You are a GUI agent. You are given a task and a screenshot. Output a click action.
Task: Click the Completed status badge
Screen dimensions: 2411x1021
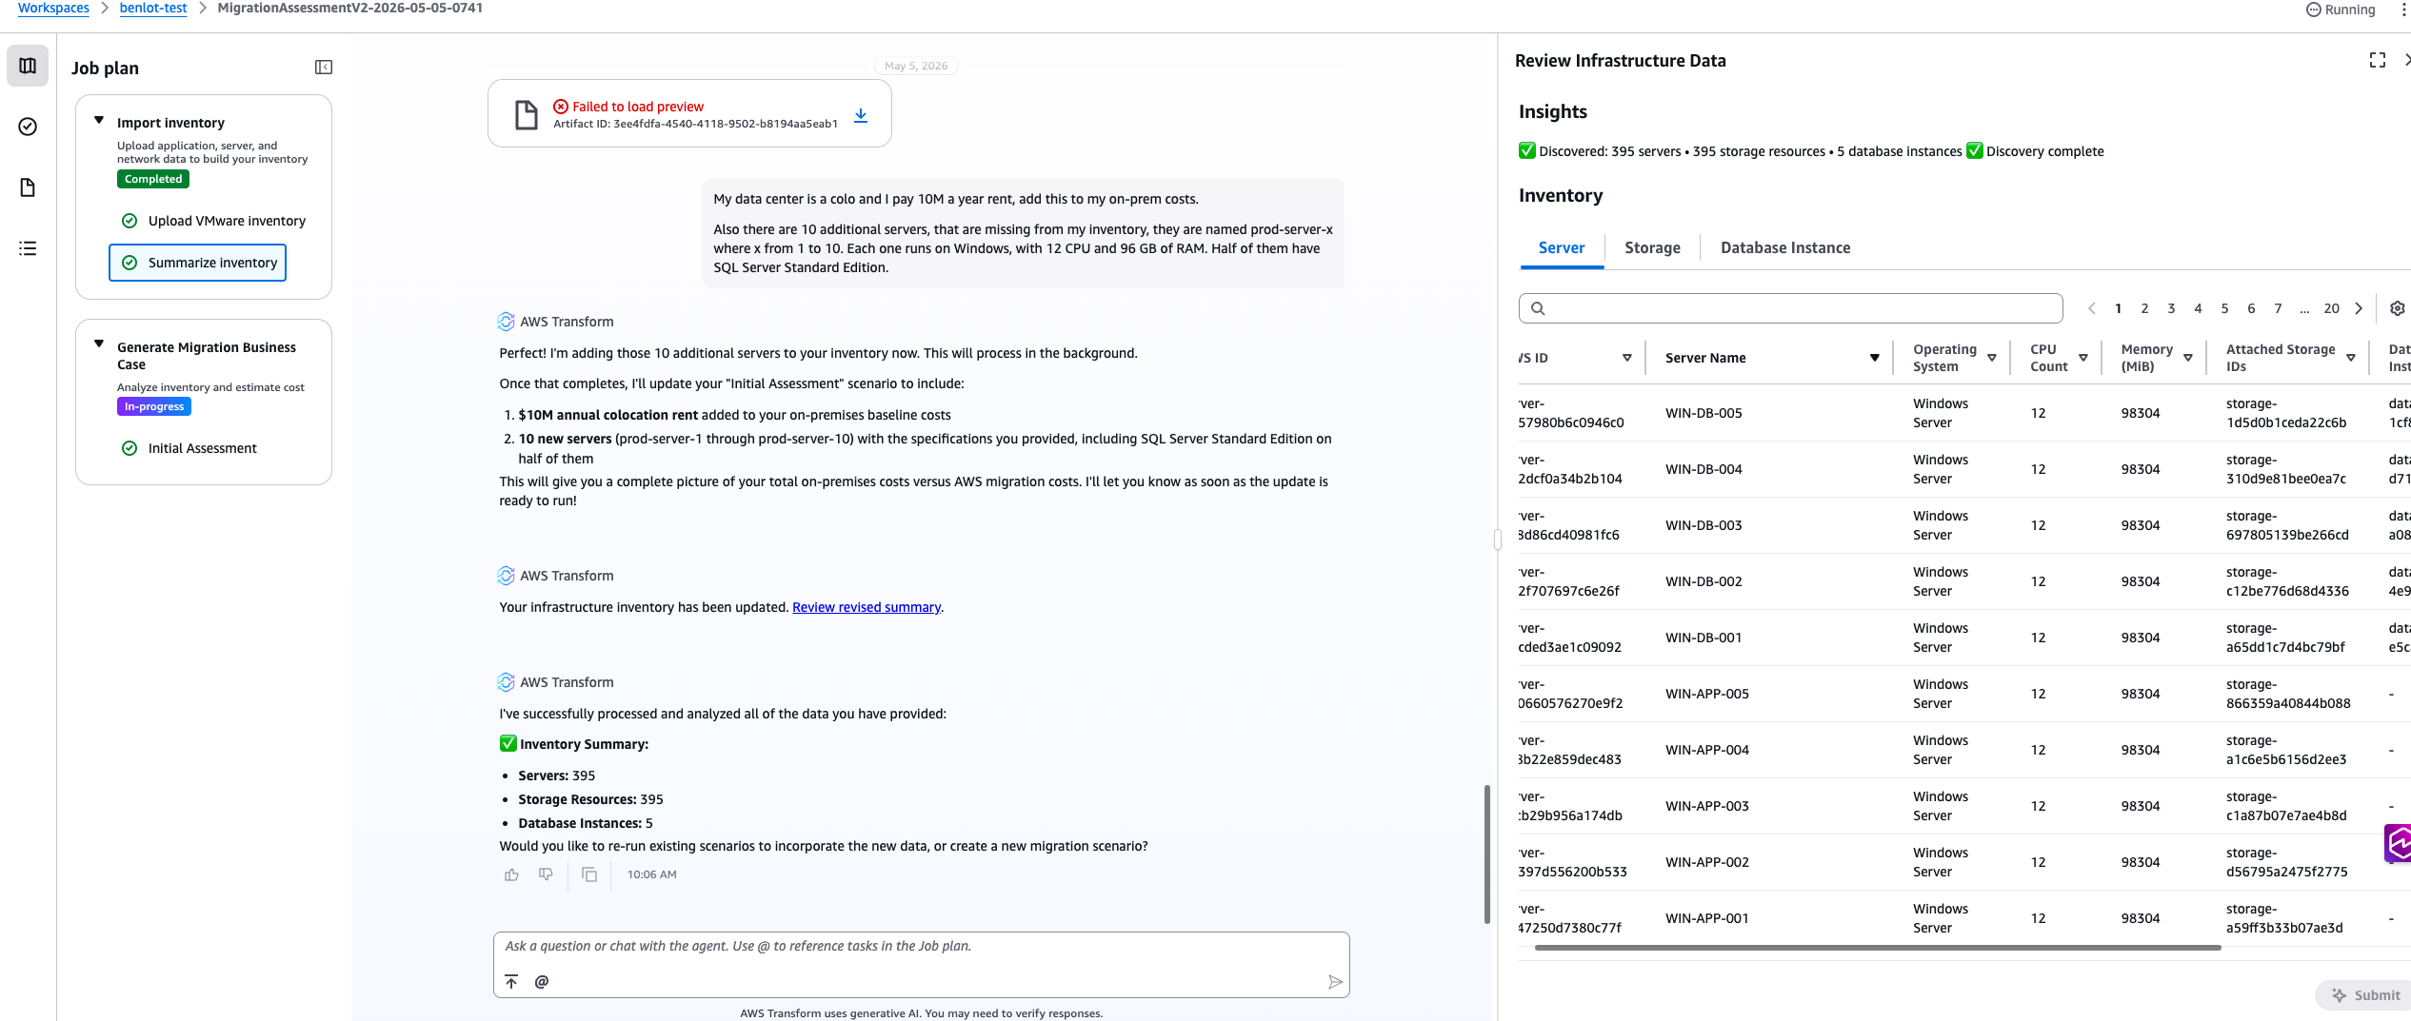(153, 179)
